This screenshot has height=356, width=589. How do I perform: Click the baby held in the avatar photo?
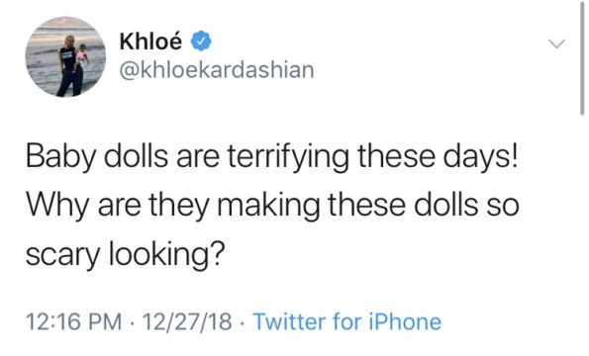click(81, 55)
